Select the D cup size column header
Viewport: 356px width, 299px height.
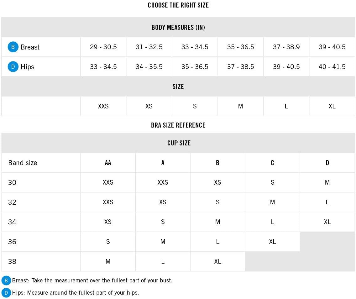pos(327,163)
